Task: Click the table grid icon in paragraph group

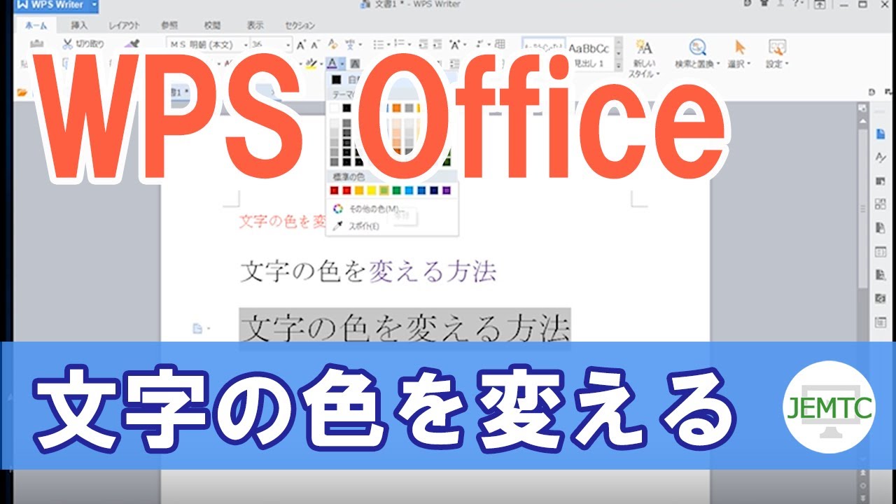Action: coord(500,44)
